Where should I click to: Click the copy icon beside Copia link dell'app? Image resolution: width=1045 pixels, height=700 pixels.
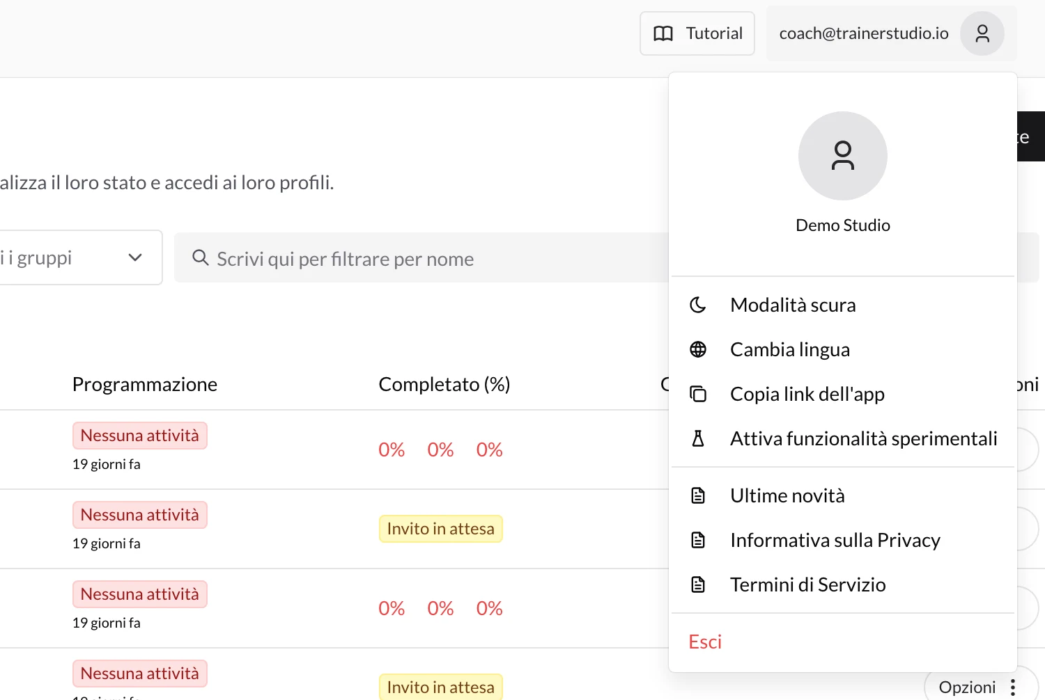698,394
